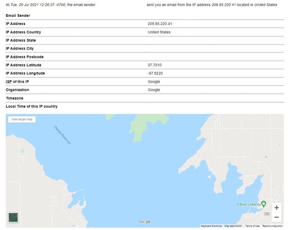This screenshot has width=288, height=230.
Task: Zoom out with the minus icon
Action: click(276, 217)
